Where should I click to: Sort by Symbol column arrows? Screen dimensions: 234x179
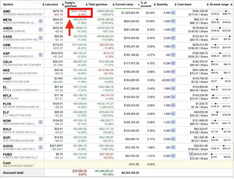[43, 4]
